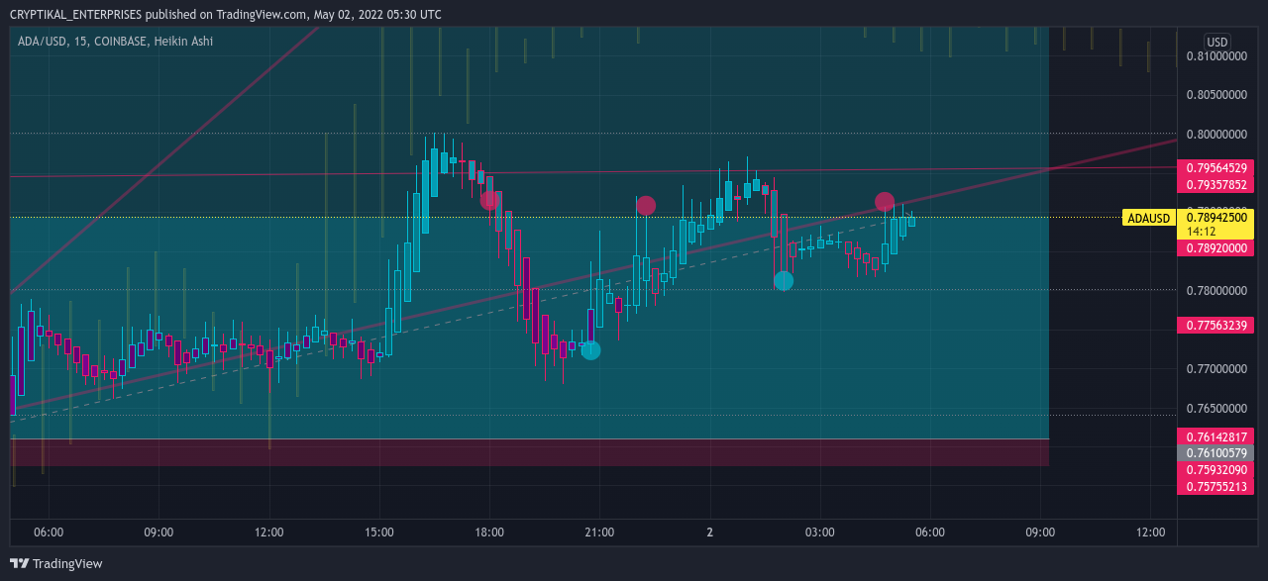Click the 0.78000000 axis value
The width and height of the screenshot is (1268, 581).
coord(1216,291)
